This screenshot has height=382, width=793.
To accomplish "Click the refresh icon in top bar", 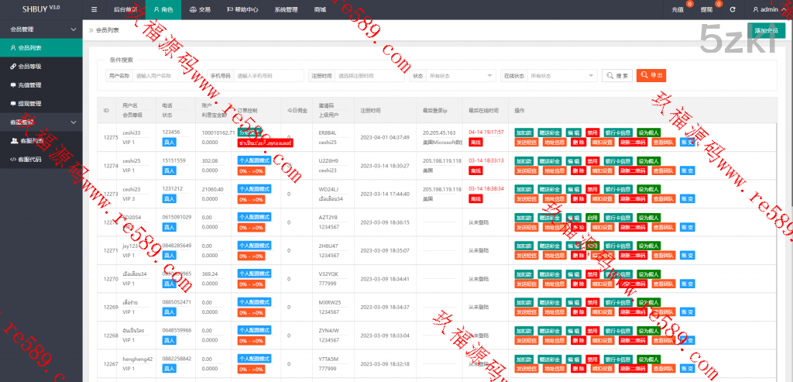I will point(733,9).
